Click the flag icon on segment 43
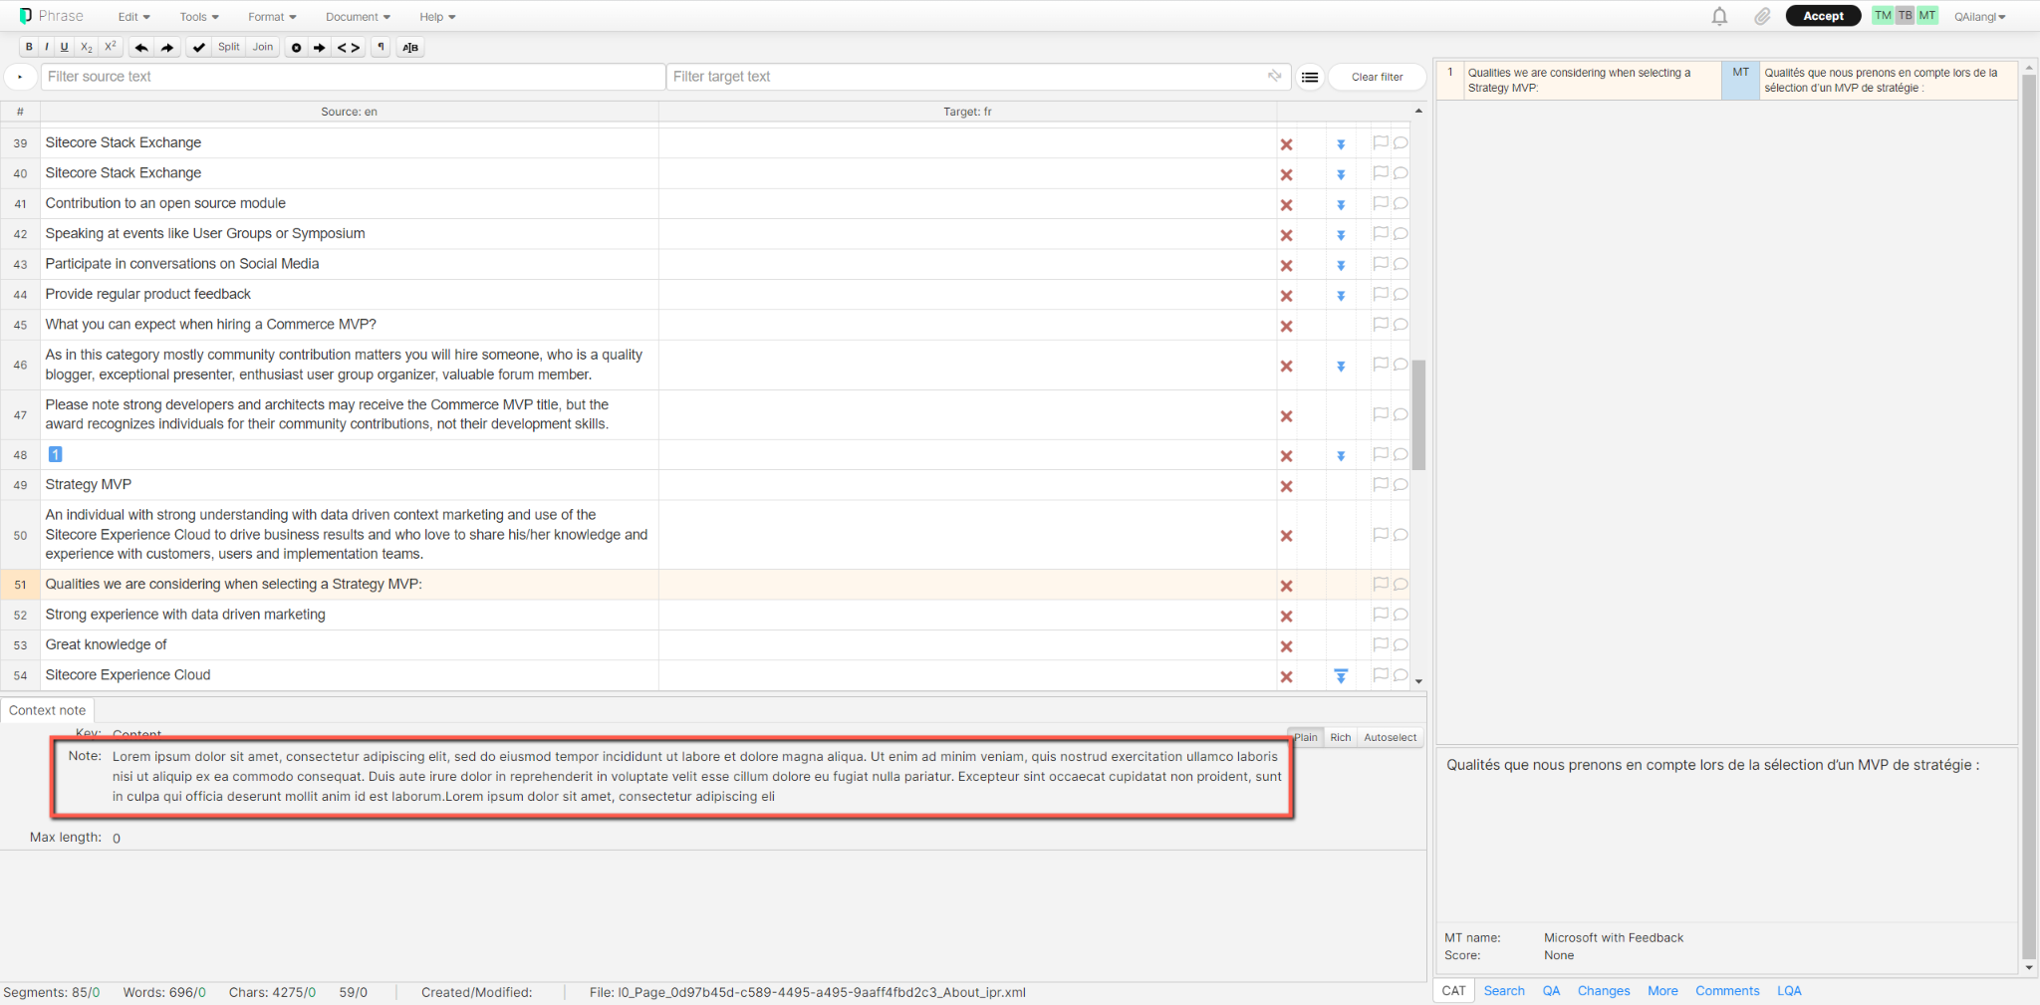Image resolution: width=2040 pixels, height=1005 pixels. 1381,264
